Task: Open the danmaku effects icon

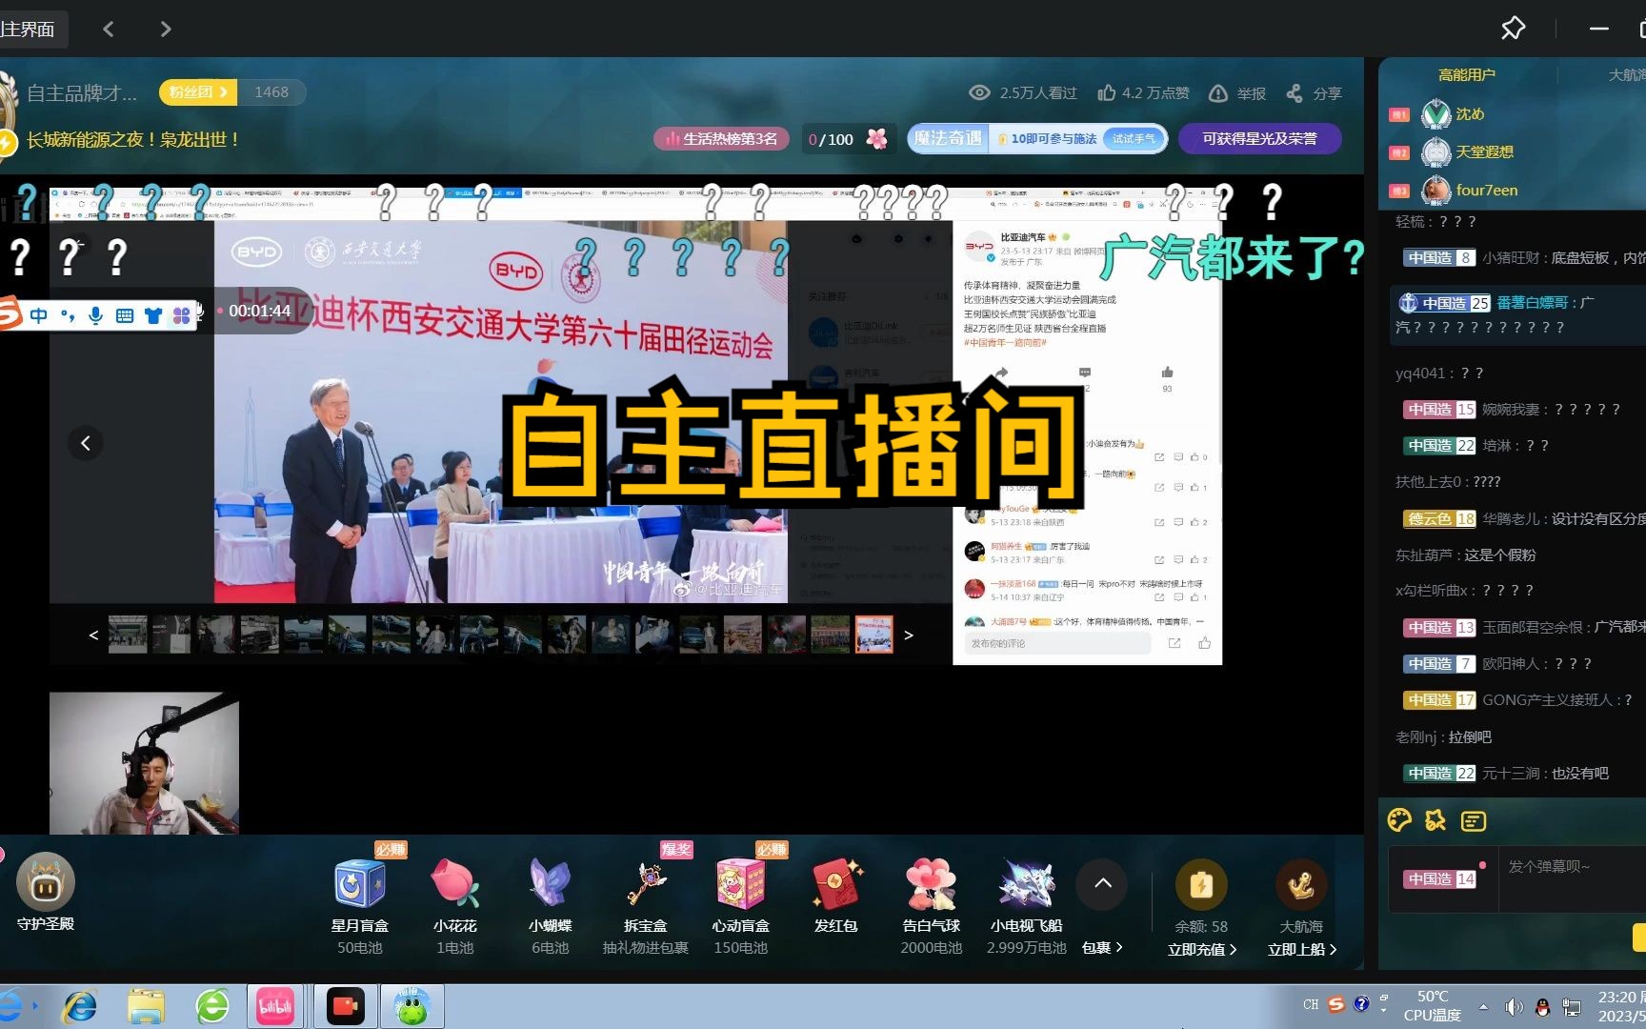Action: 1435,820
